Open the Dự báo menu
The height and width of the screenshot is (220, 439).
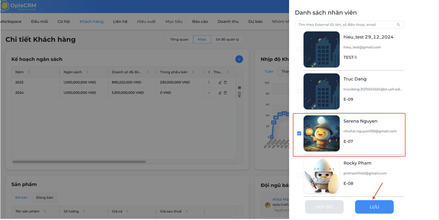click(x=256, y=22)
